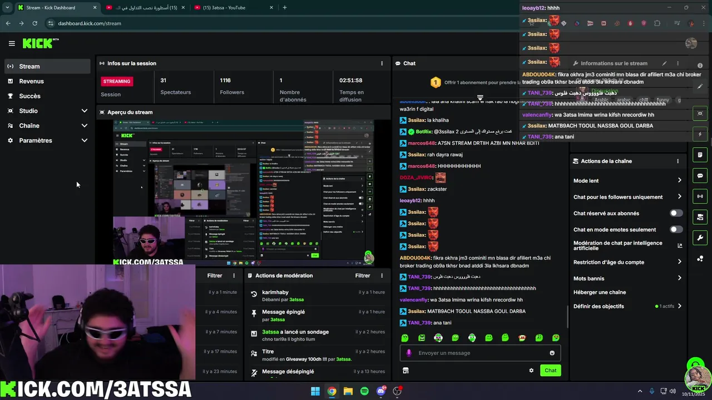Image resolution: width=712 pixels, height=400 pixels.
Task: Click the gift subscription badge icon
Action: click(x=436, y=83)
